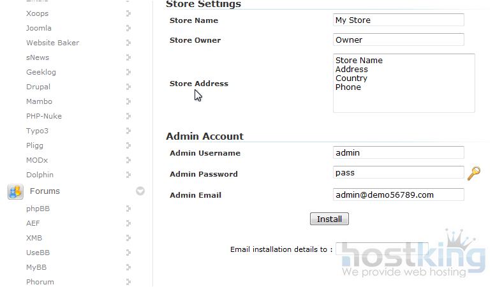Click the Admin Username input
Viewport: 495px width, 287px height.
[x=398, y=153]
